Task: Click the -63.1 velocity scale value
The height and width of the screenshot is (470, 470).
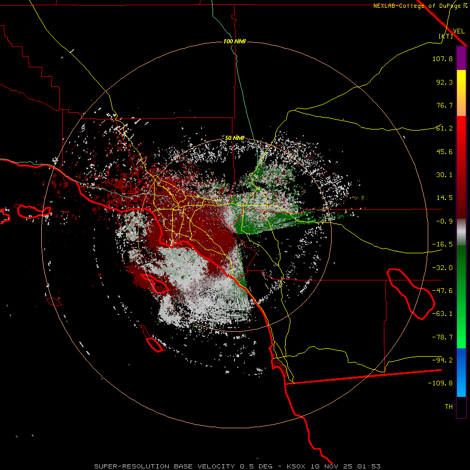Action: click(442, 314)
